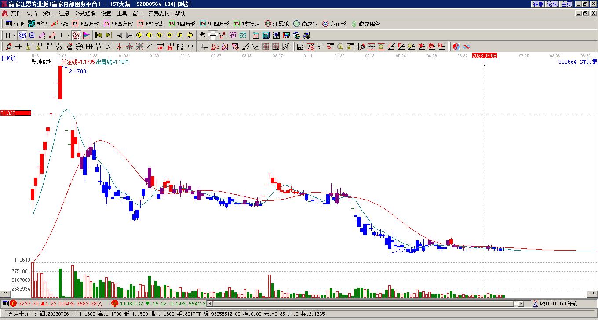
Task: Open the 公式选股 menu
Action: 85,14
